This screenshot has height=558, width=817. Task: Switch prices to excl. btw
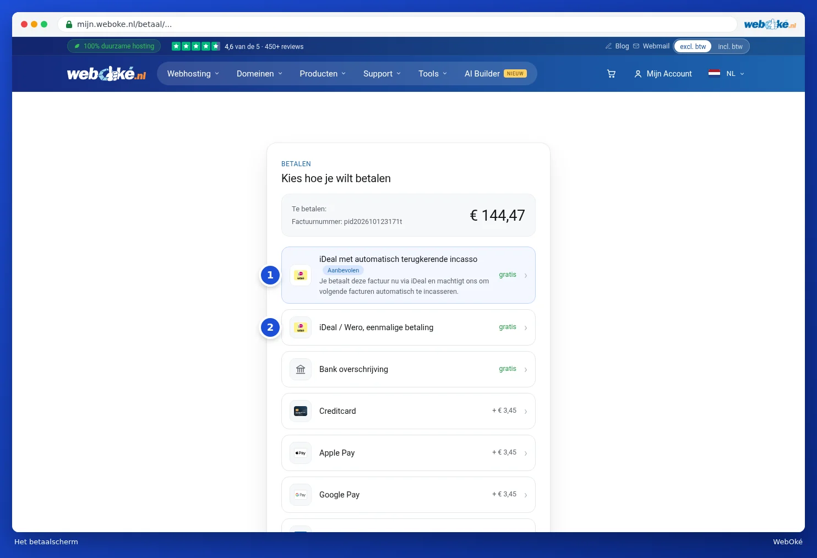693,46
